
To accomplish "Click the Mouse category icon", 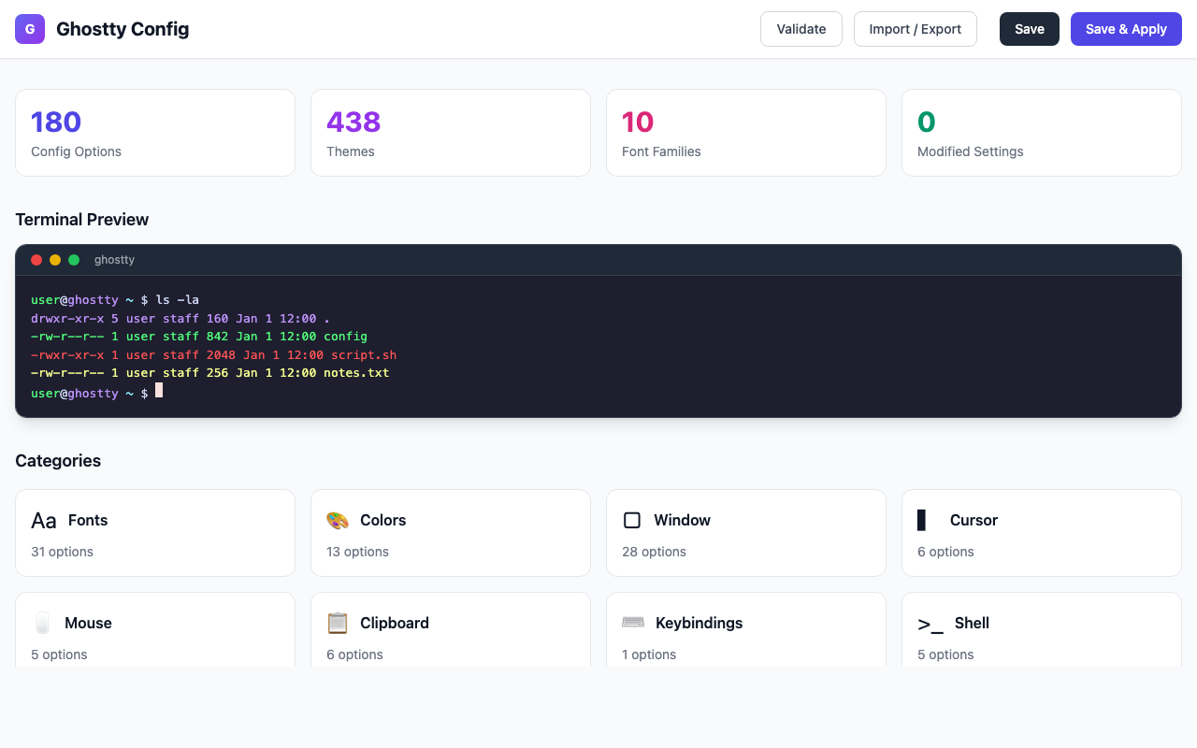I will click(41, 623).
